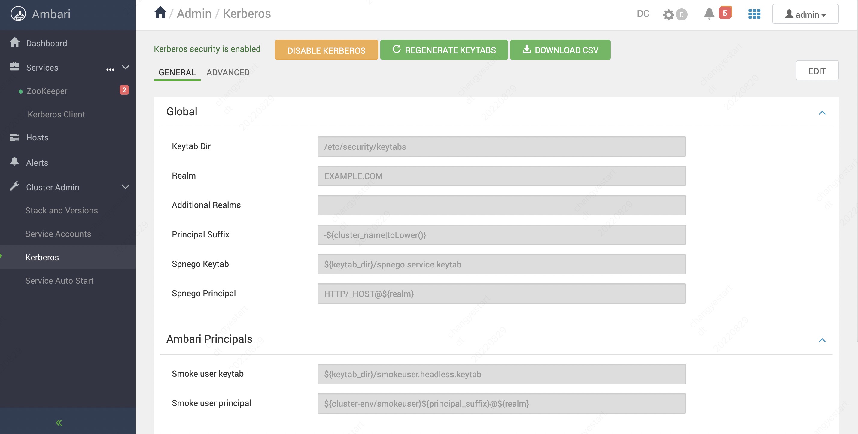Collapse sidebar with double-chevron icon

pyautogui.click(x=59, y=423)
